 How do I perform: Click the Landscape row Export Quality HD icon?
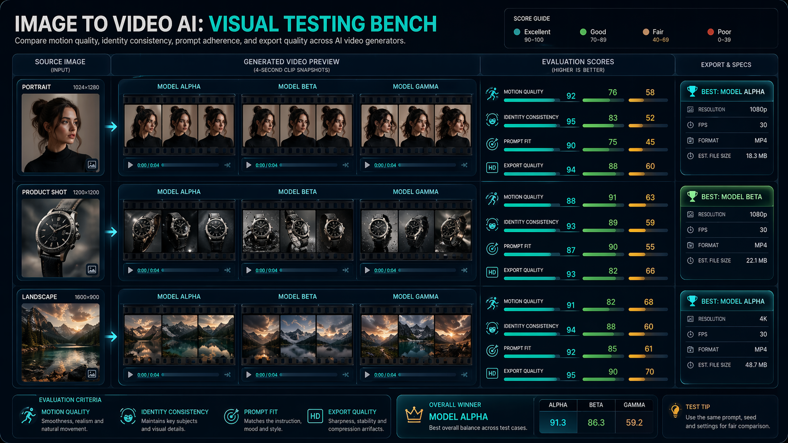[492, 373]
